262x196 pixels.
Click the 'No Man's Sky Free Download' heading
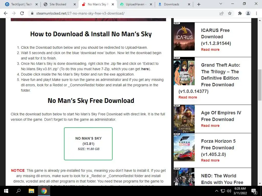(91, 101)
